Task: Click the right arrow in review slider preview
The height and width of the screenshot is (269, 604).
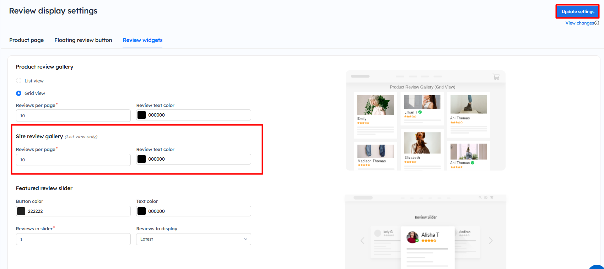Action: click(491, 241)
